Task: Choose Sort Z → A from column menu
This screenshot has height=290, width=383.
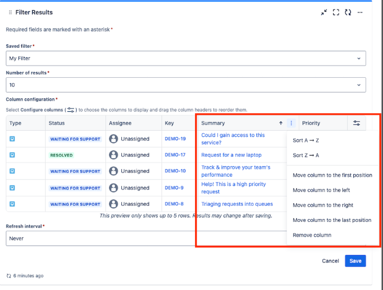Action: point(333,155)
